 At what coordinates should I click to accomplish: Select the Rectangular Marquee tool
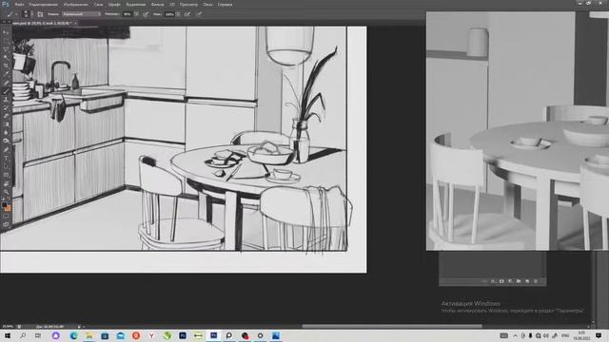click(x=6, y=41)
